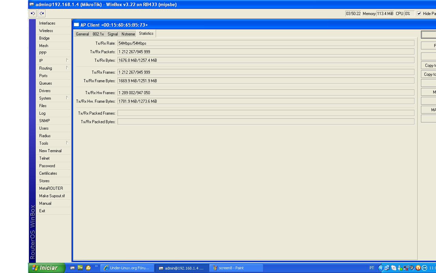Open Queues in the sidebar

(45, 83)
